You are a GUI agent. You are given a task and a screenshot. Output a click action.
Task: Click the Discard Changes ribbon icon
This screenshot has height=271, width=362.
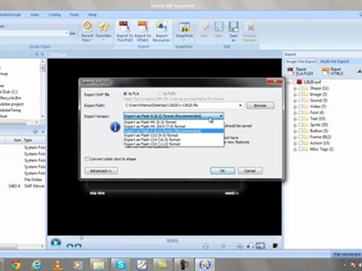tap(250, 31)
